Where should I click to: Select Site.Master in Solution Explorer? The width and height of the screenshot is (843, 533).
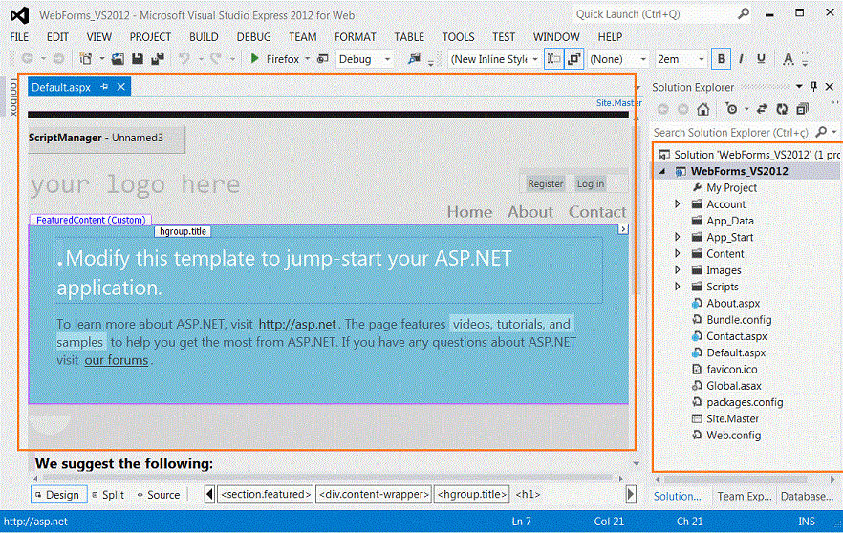click(732, 418)
